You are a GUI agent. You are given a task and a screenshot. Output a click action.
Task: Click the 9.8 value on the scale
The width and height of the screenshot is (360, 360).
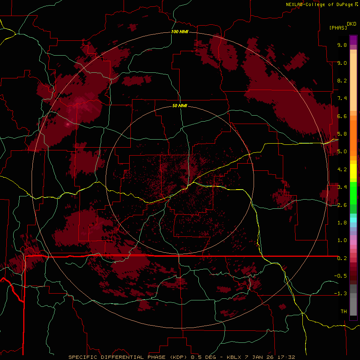point(342,45)
